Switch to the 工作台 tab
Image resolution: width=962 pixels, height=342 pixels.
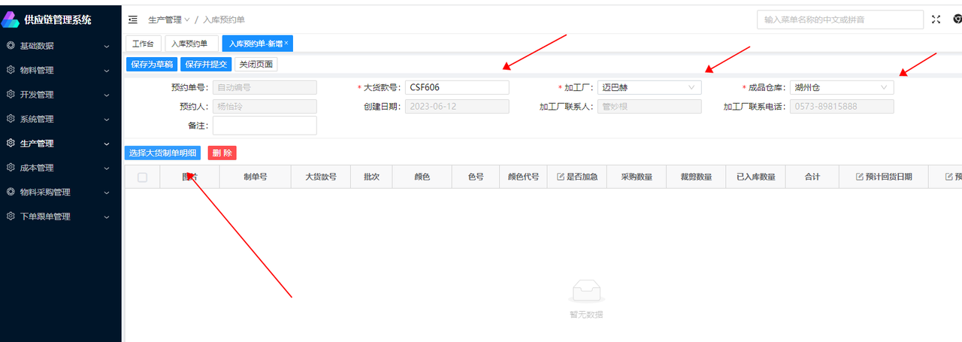143,44
